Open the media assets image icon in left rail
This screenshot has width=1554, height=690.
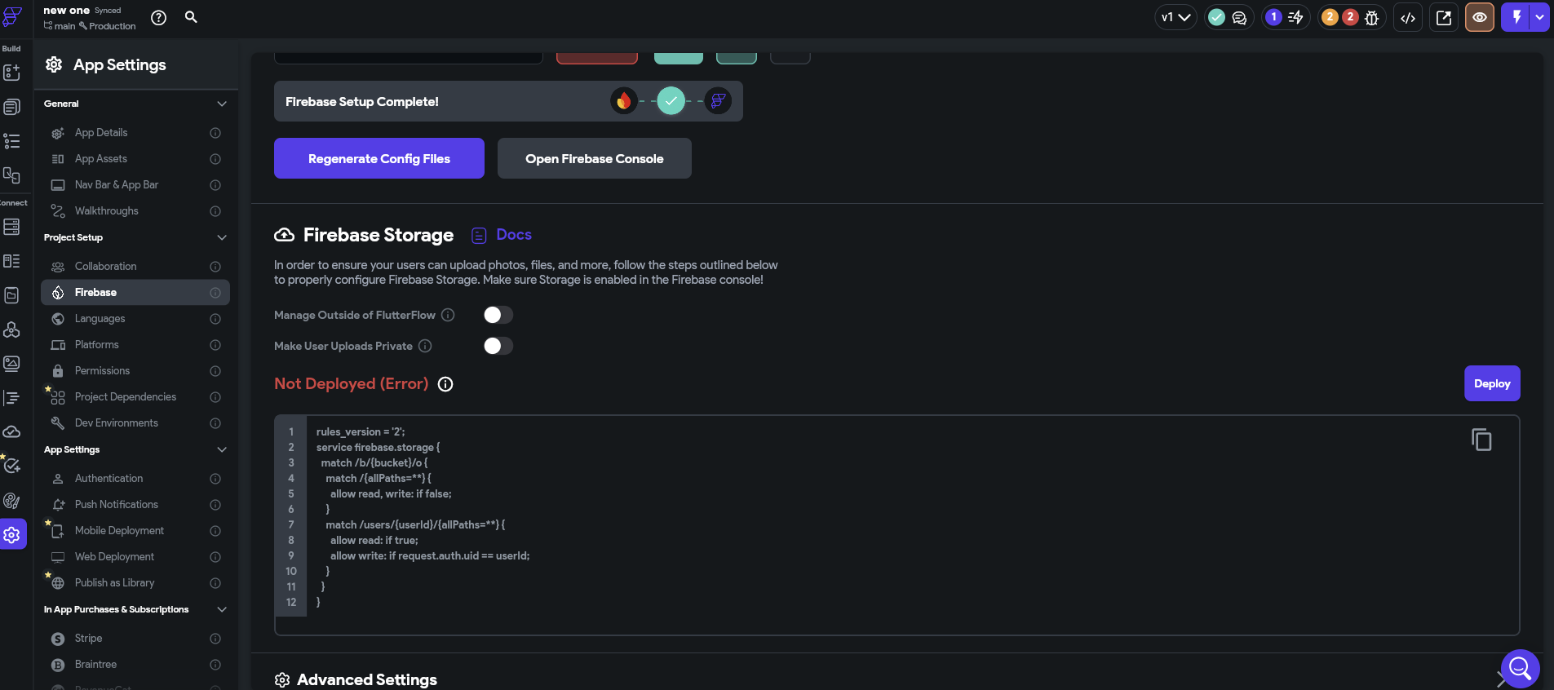pyautogui.click(x=11, y=363)
